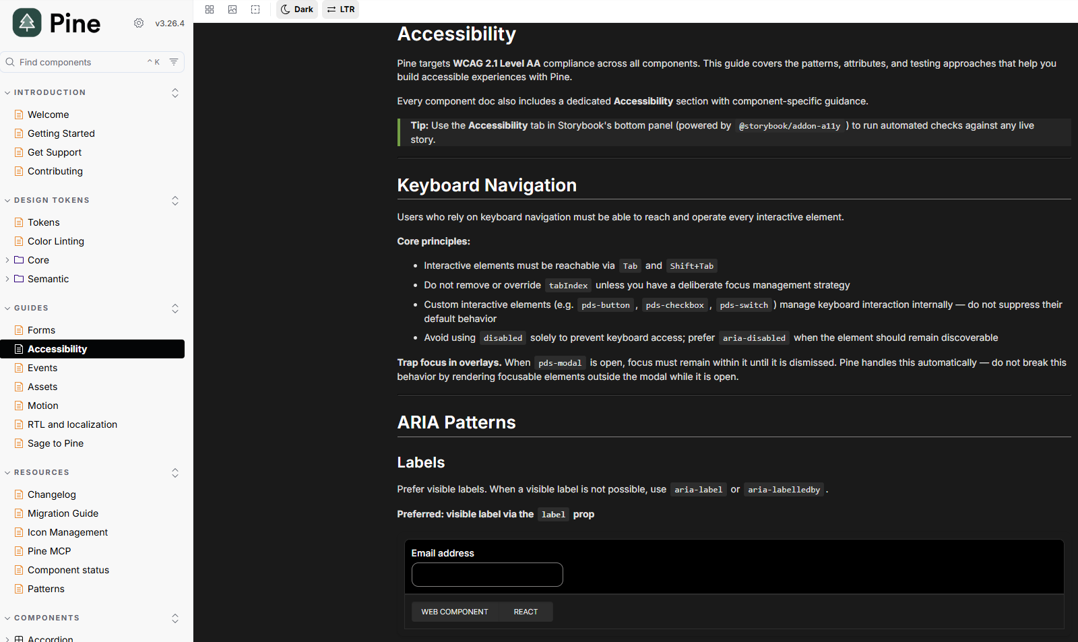The image size is (1078, 642).
Task: Open Storybook settings gear
Action: pyautogui.click(x=139, y=23)
